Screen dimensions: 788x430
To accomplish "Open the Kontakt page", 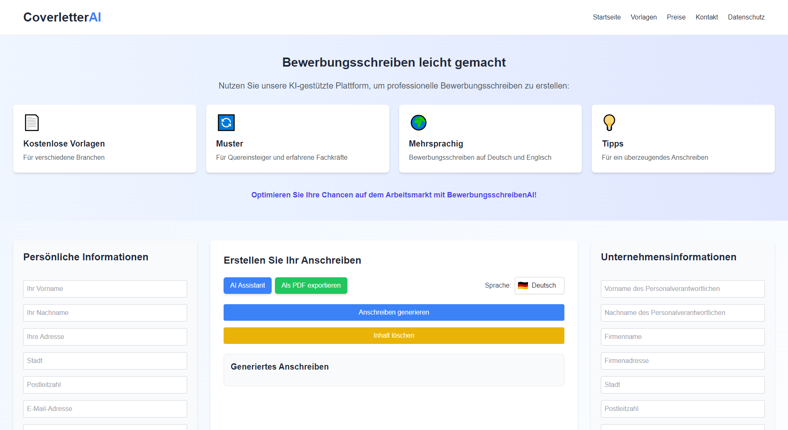I will [x=706, y=17].
